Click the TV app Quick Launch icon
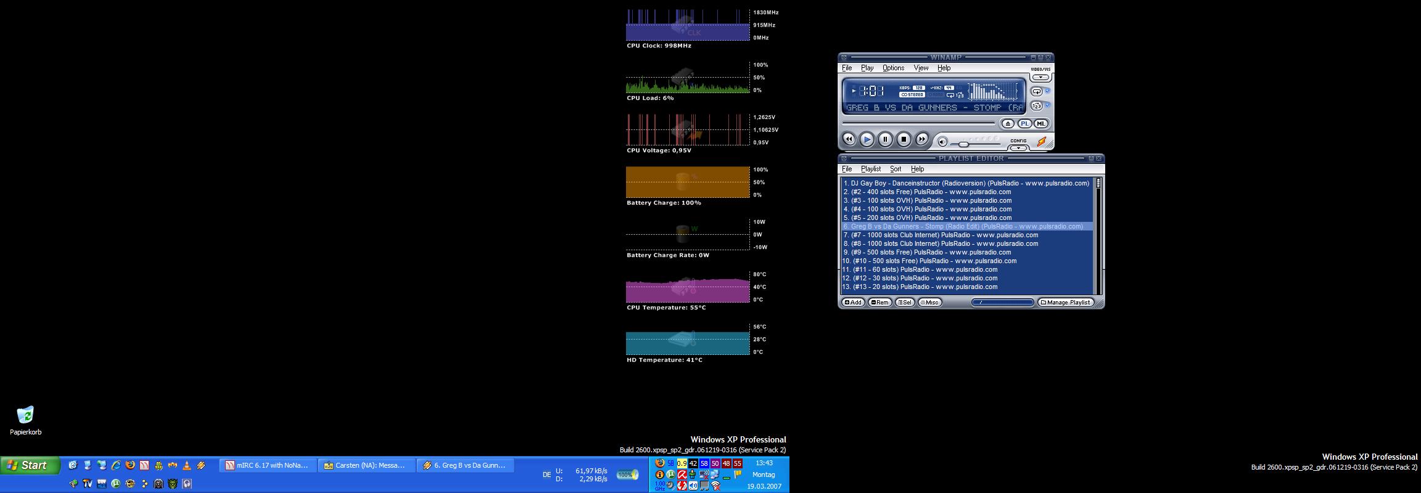Viewport: 1421px width, 493px height. coord(88,484)
